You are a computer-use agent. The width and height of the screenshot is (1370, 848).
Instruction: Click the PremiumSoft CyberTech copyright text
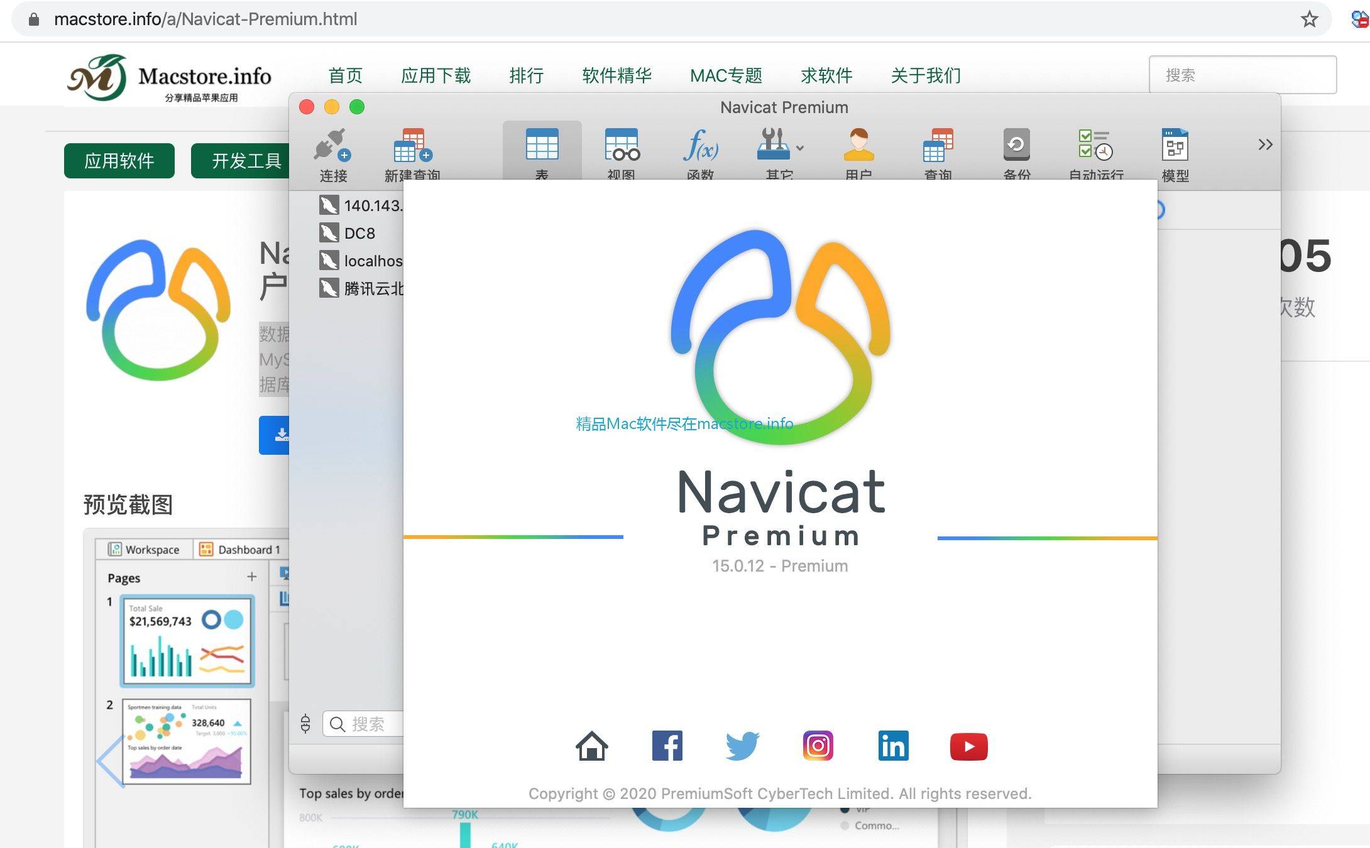[780, 794]
